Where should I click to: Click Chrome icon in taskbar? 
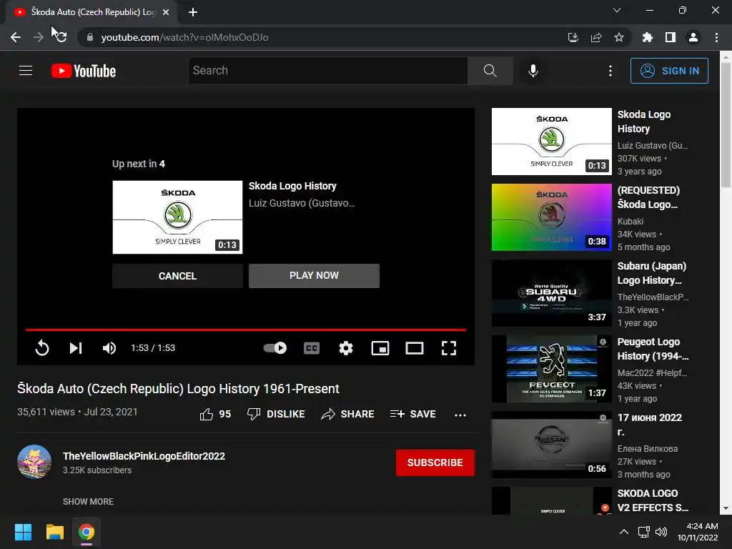point(86,532)
